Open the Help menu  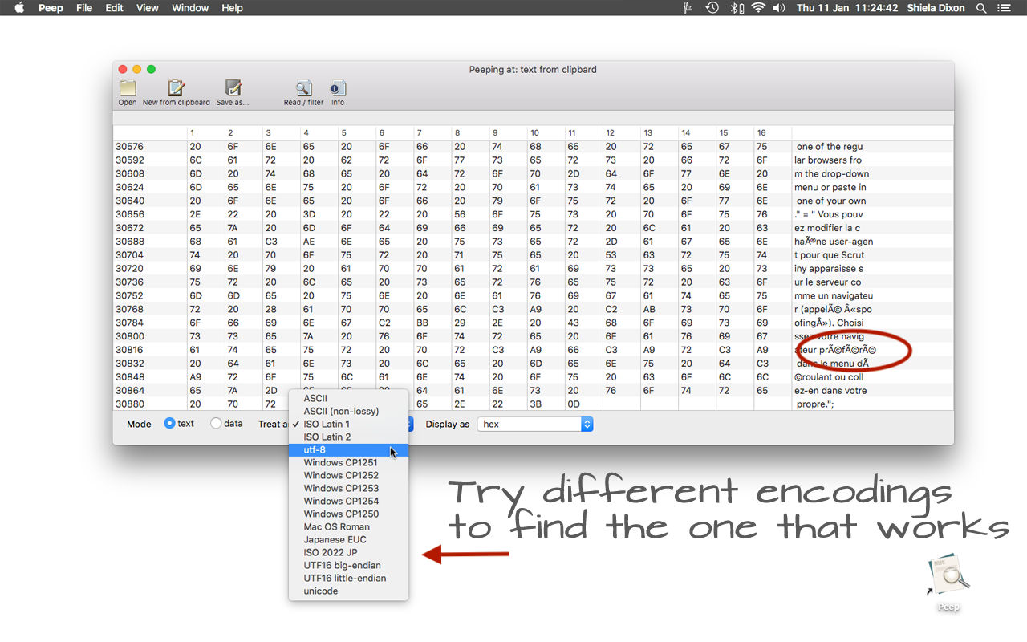click(232, 8)
